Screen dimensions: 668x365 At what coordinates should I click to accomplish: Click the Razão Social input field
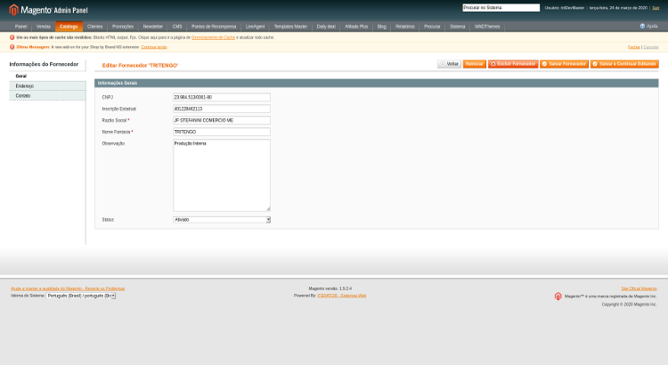coord(222,120)
